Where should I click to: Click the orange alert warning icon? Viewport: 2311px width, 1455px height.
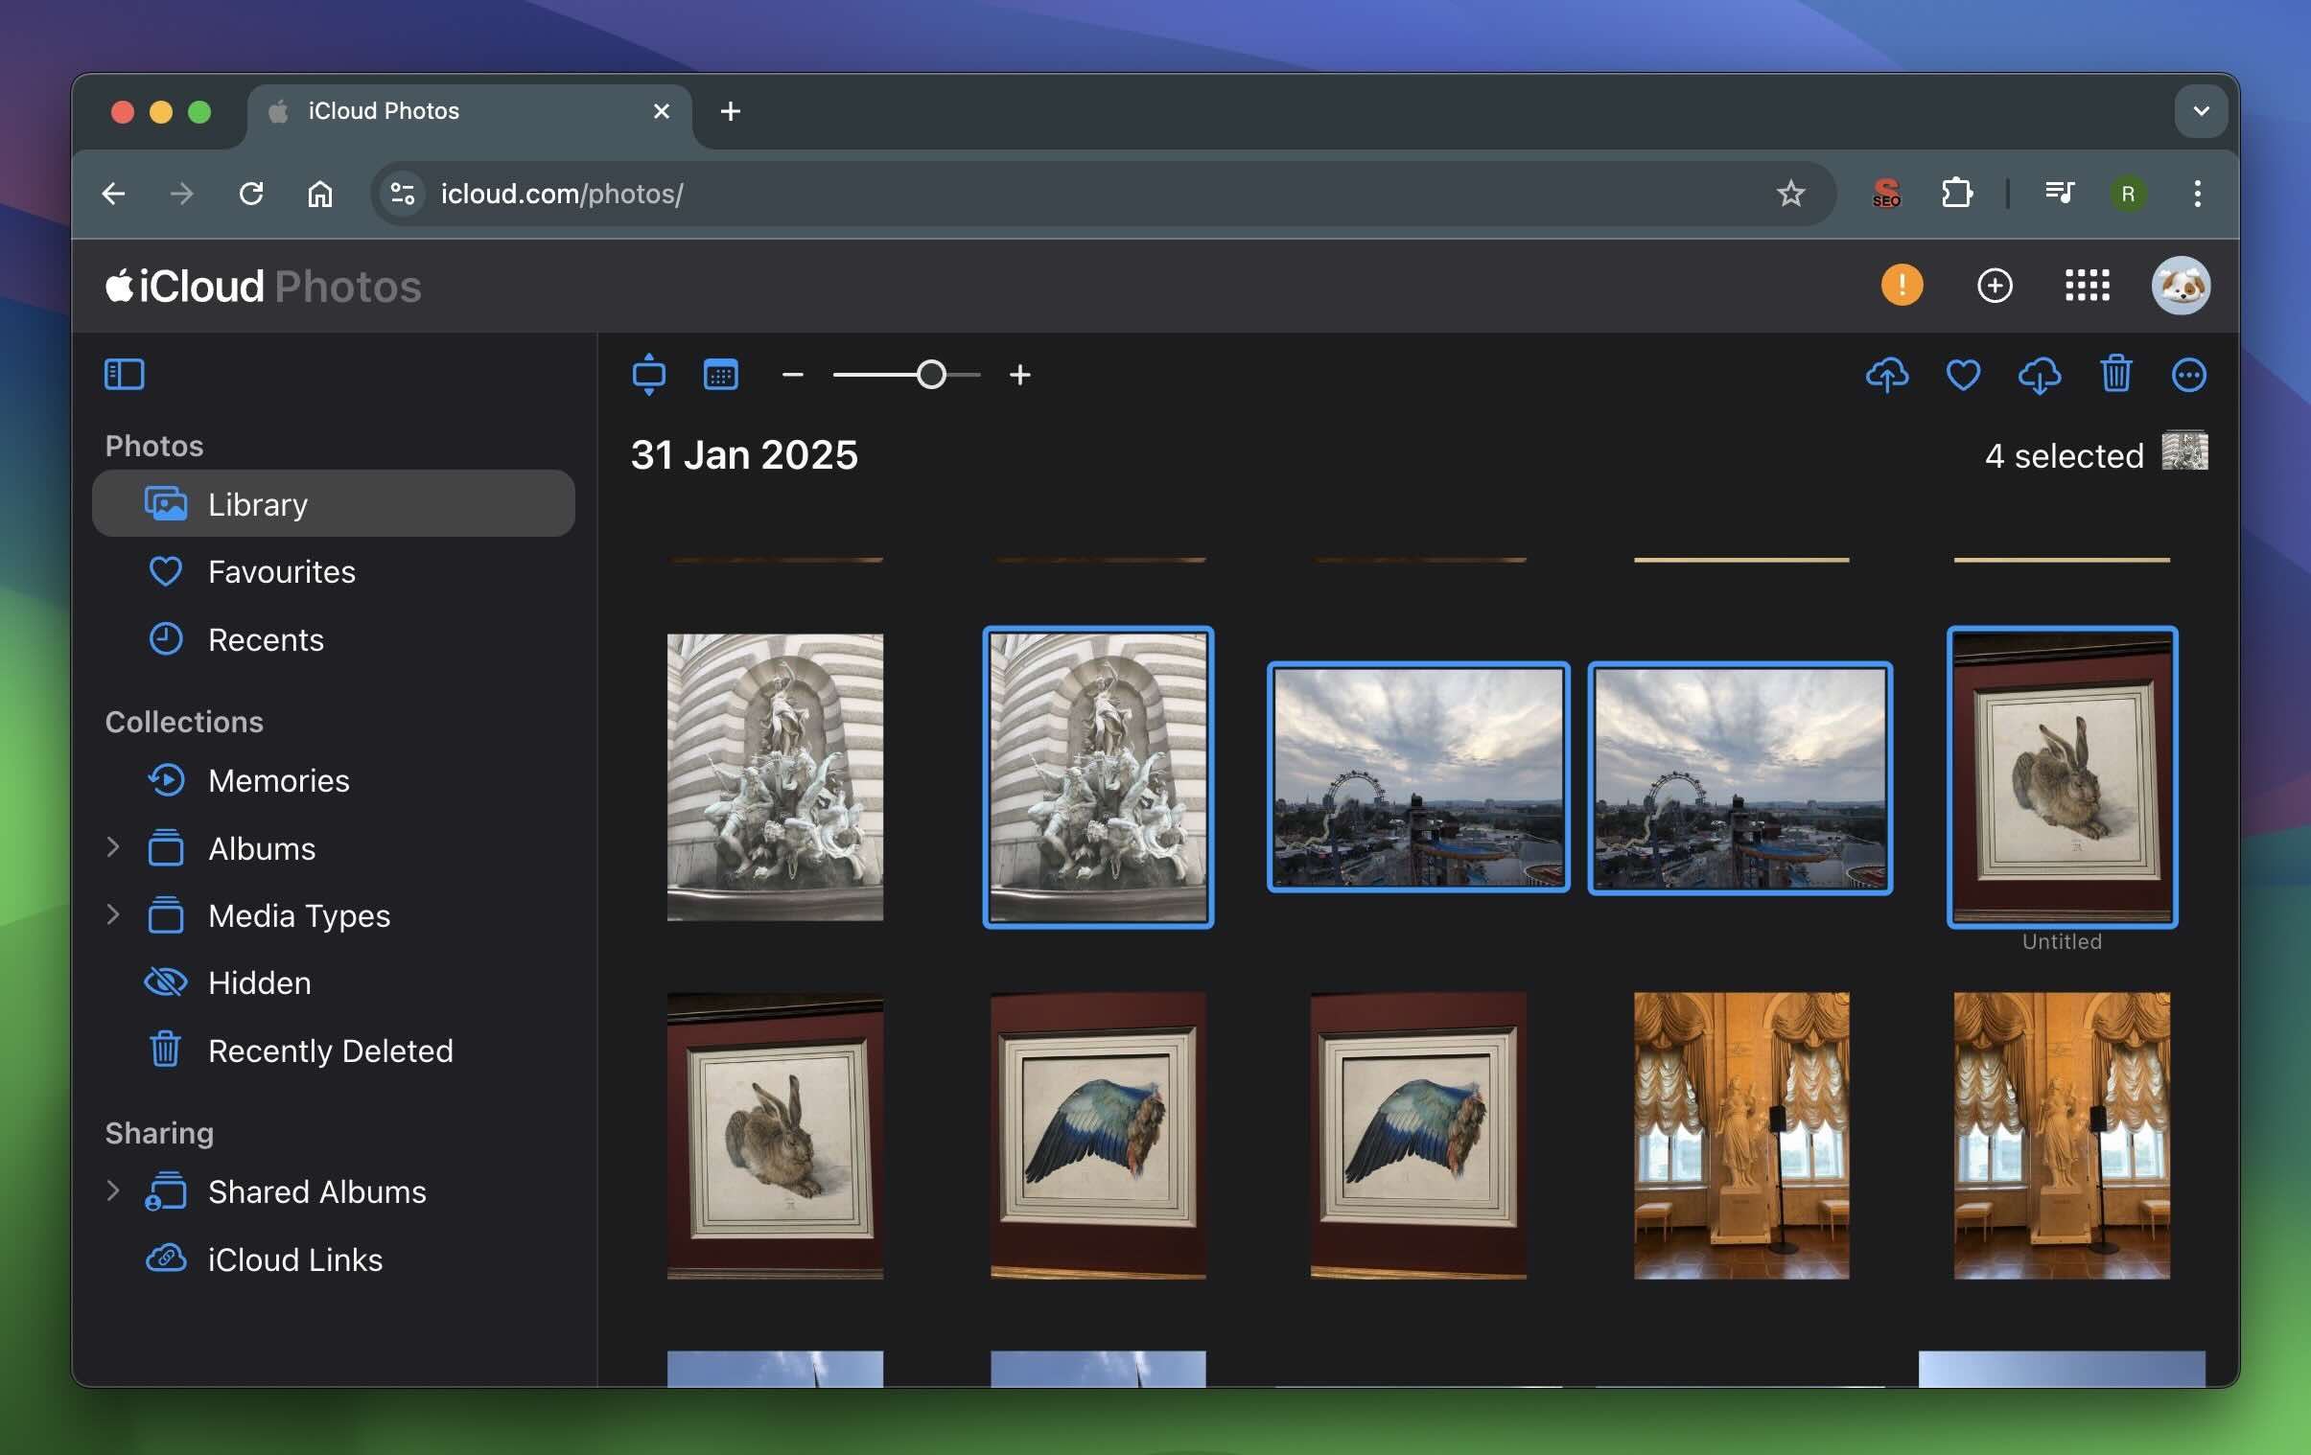[x=1902, y=285]
